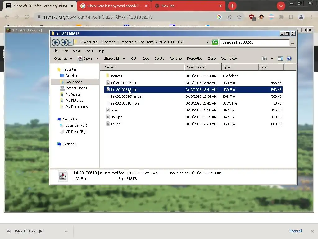Viewport: 318px width, 239px height.
Task: Select inf-20100227.jar file
Action: (x=124, y=83)
